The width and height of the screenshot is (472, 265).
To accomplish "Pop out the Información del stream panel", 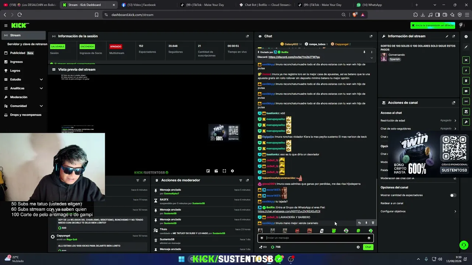I will point(454,36).
